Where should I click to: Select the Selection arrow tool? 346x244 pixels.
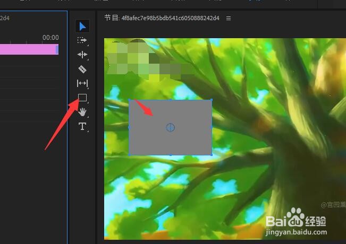(x=82, y=26)
